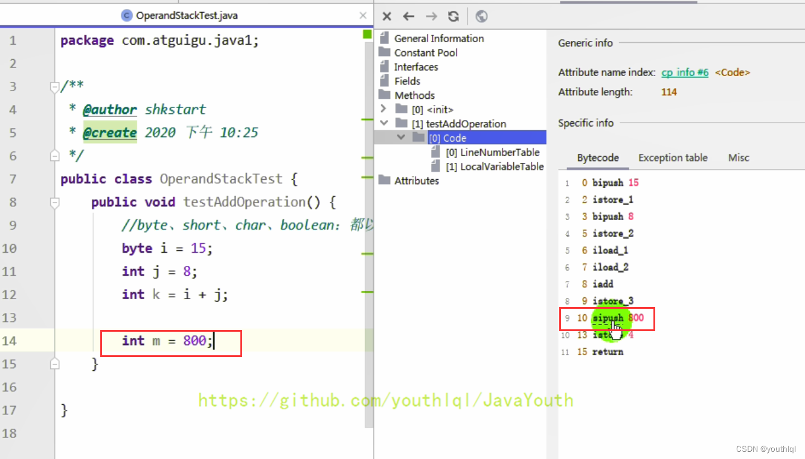The width and height of the screenshot is (805, 459).
Task: Click the class name OperandStackTest in code
Action: click(221, 179)
